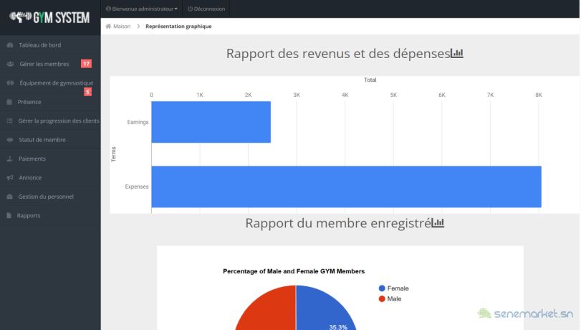Screen dimensions: 581x330
Task: Click the Gérer les membres group icon
Action: (10, 64)
